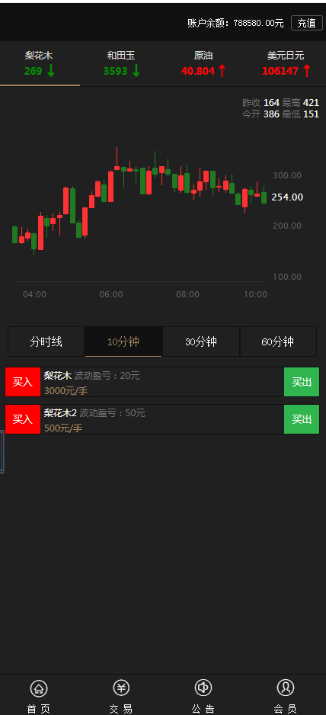Select the 60分钟 chart interval

(278, 341)
